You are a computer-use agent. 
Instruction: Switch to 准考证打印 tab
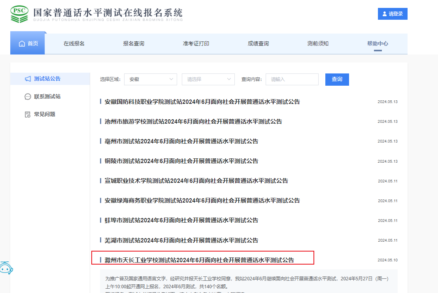coord(196,43)
